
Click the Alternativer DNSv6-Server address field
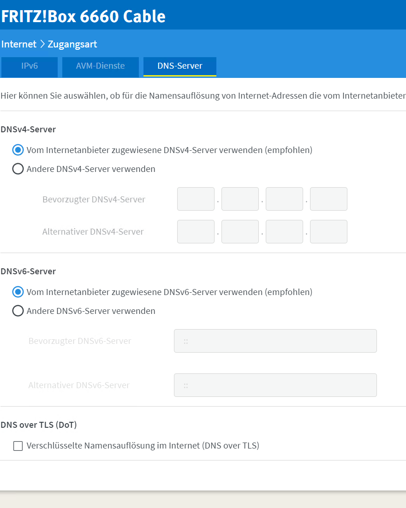(275, 385)
